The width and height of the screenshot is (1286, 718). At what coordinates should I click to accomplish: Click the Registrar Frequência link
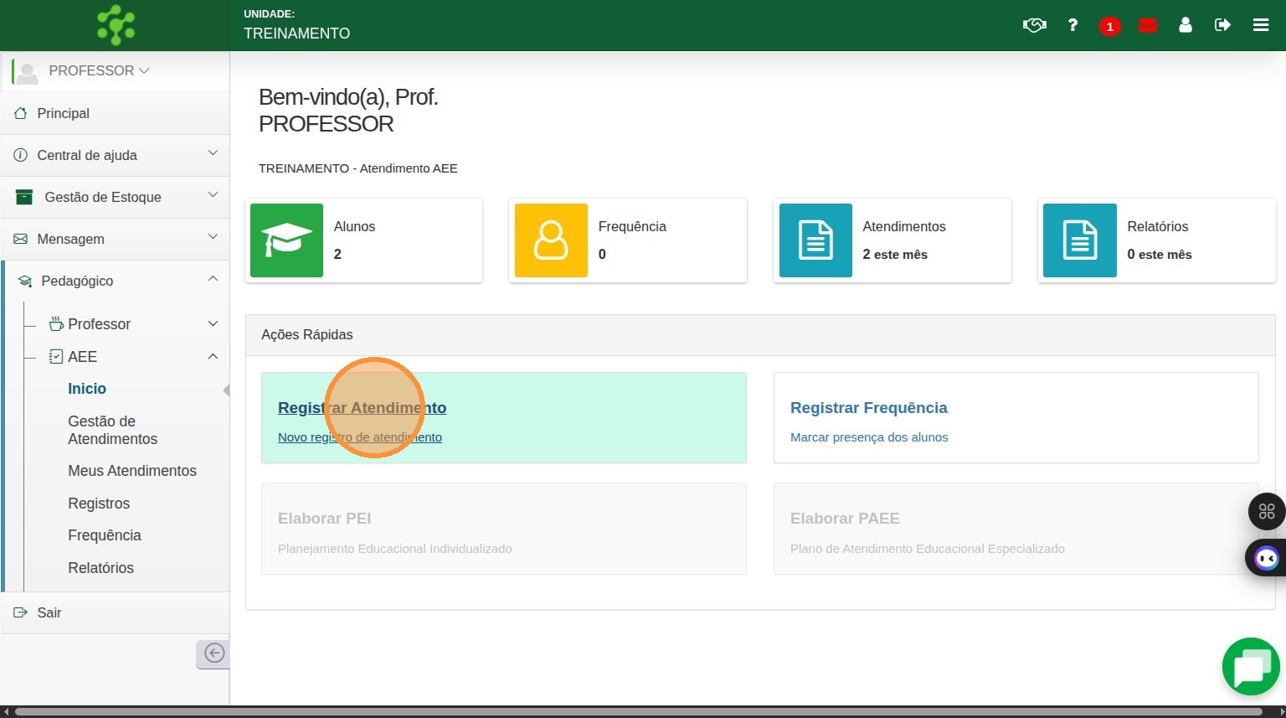pos(869,408)
